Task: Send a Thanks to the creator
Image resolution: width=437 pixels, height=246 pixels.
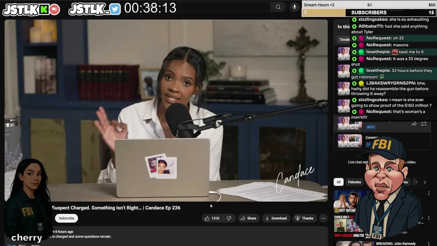Action: (304, 218)
